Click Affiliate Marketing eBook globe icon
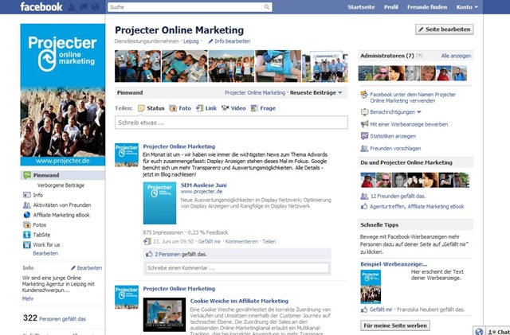This screenshot has width=510, height=335. coord(26,215)
